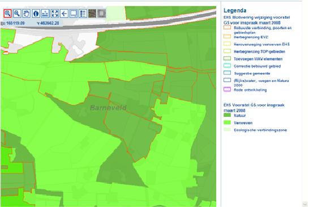The width and height of the screenshot is (322, 207).
Task: Select the zoom in magnifier tool
Action: pyautogui.click(x=7, y=14)
